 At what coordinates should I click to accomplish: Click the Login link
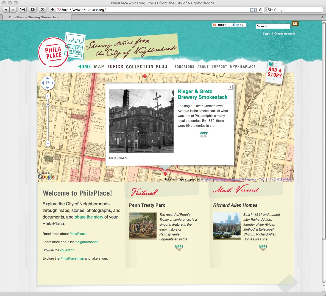[266, 34]
